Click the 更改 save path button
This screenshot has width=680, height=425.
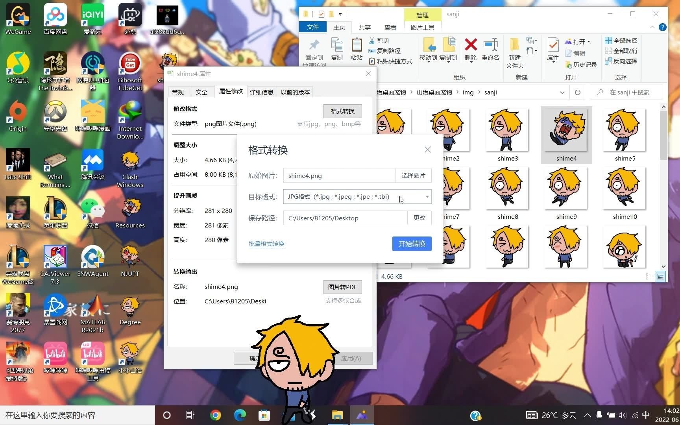tap(419, 218)
